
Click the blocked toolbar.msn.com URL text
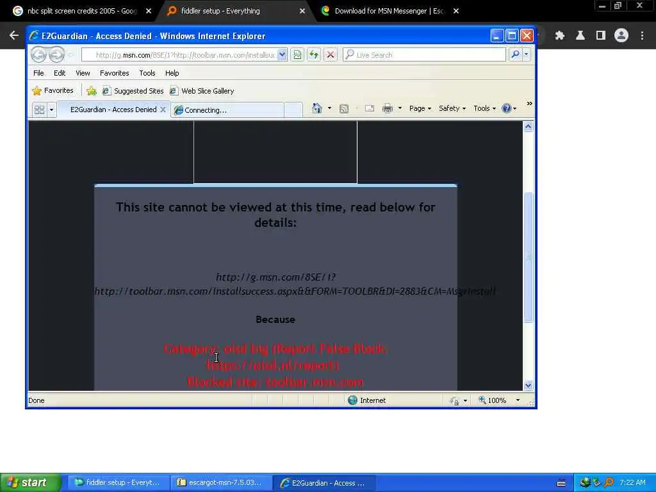[x=295, y=284]
